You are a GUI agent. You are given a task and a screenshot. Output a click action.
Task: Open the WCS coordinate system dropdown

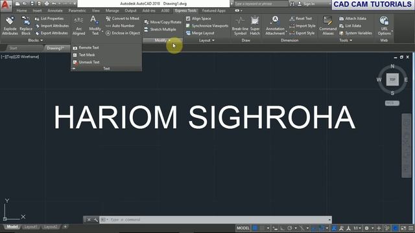[392, 103]
